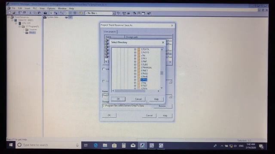275x154 pixels.
Task: Click the cascade windows toolbar icon
Action: click(x=134, y=13)
